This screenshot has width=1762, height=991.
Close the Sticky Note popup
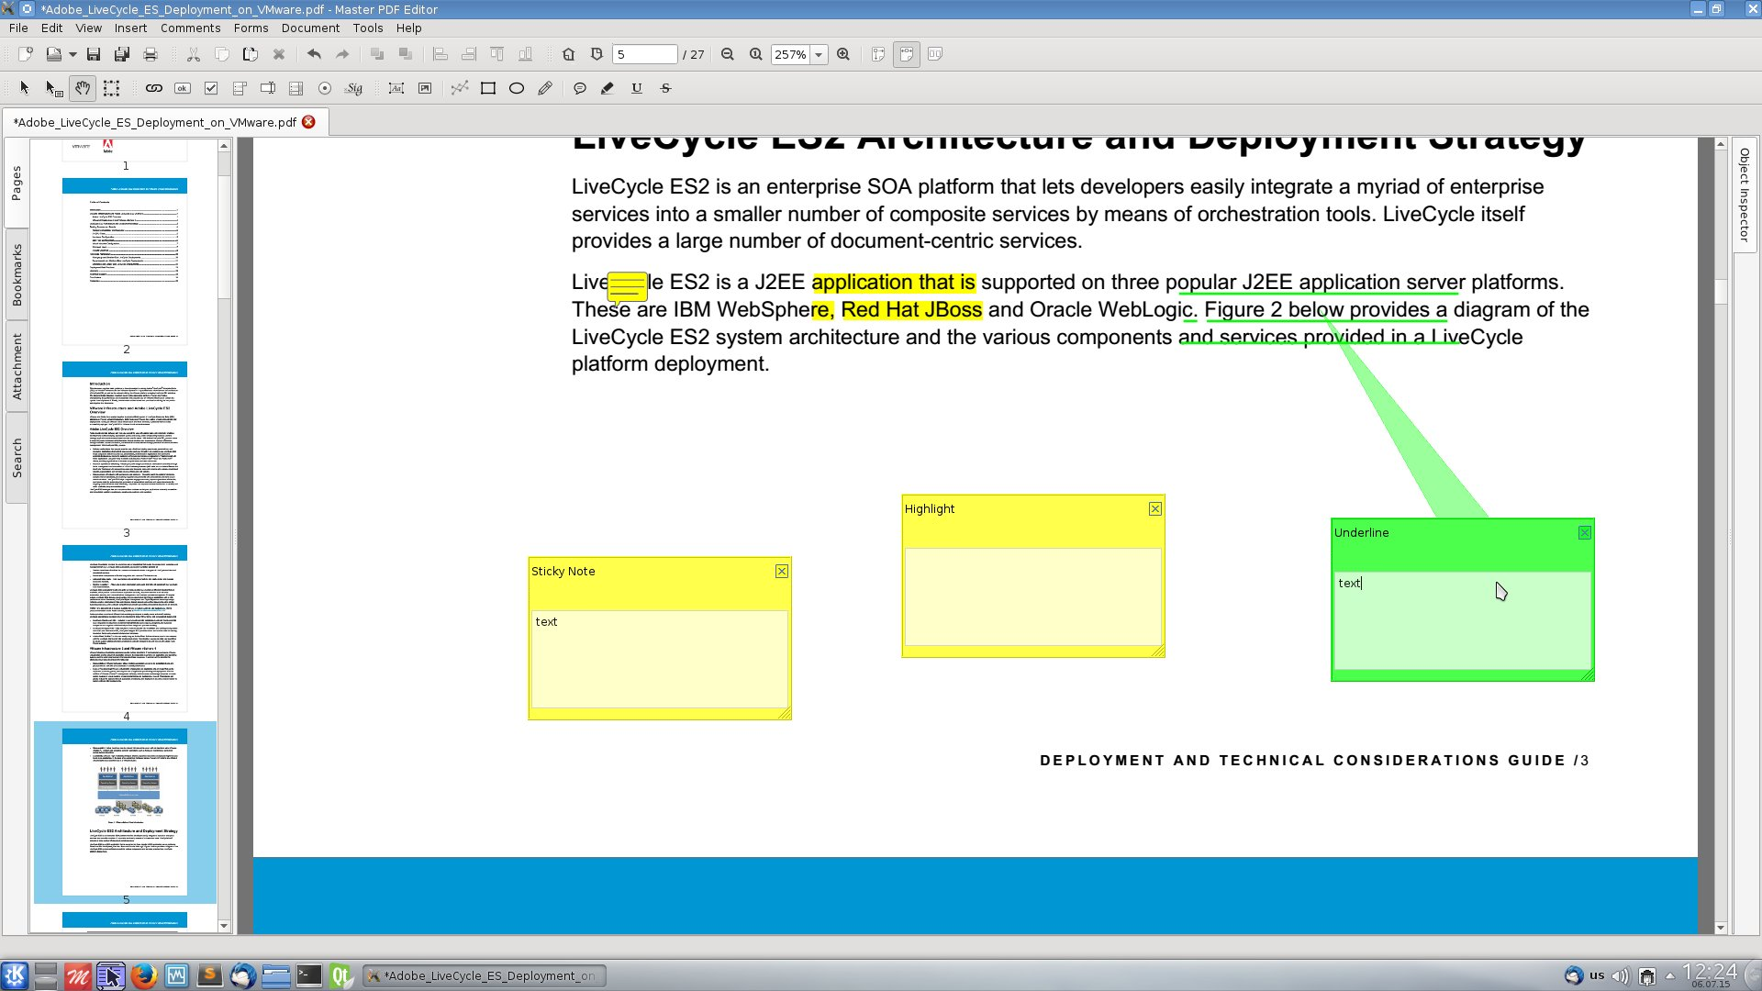pos(781,571)
